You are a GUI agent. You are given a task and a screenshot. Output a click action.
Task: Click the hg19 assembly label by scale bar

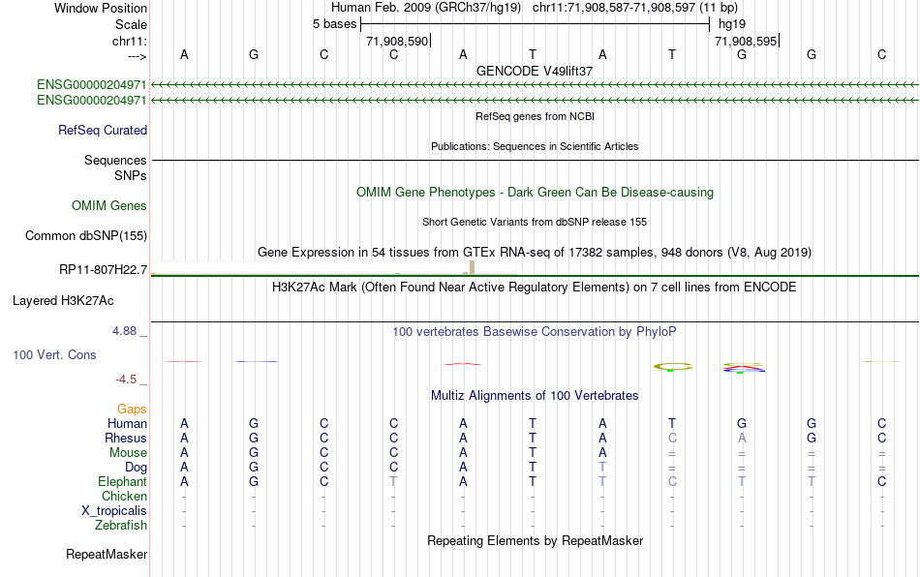point(732,24)
